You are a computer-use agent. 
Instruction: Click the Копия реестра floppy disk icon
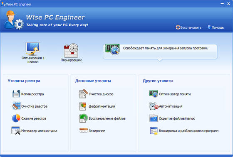click(x=16, y=94)
